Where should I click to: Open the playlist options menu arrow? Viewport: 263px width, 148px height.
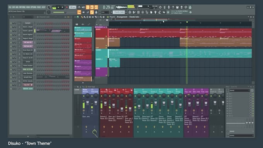75,17
